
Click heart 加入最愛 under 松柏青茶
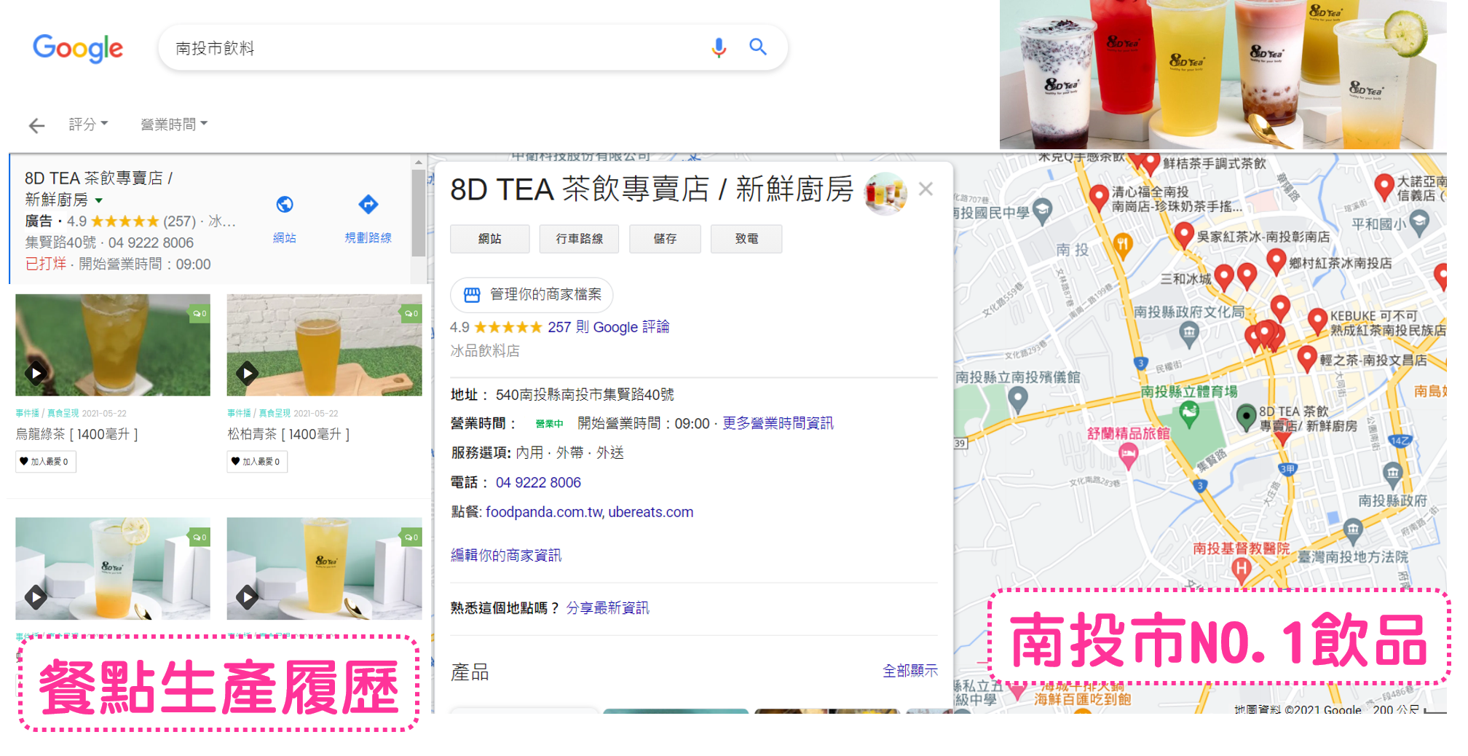point(257,462)
